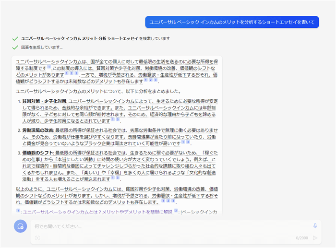The height and width of the screenshot is (248, 336).
Task: Open link 'ユニバーサルベーシックインカムとは？メリットやデメリットを簡単に解説'
Action: 97,212
